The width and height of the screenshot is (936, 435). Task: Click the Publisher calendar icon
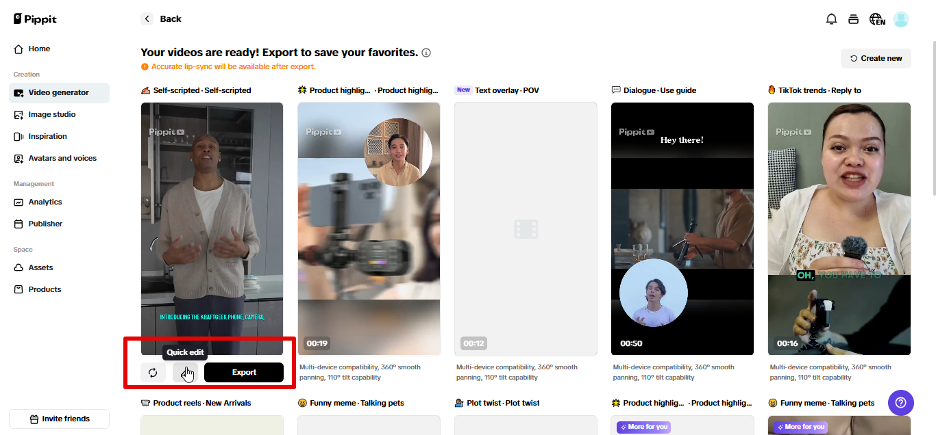pyautogui.click(x=19, y=224)
